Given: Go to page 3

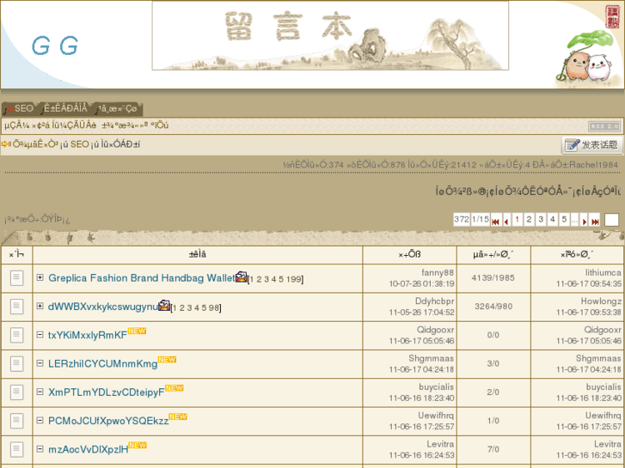Looking at the screenshot, I should click(541, 220).
